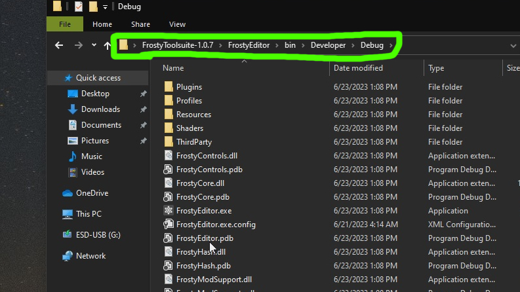Click the bin breadcrumb segment
This screenshot has width=520, height=292.
(290, 45)
